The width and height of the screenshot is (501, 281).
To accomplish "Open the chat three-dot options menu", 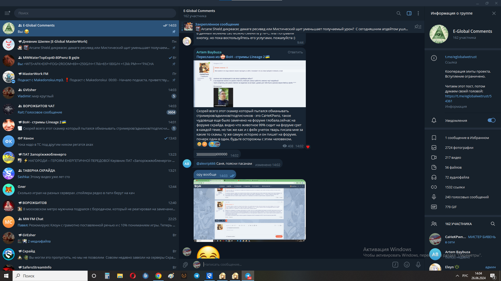I will pos(418,13).
